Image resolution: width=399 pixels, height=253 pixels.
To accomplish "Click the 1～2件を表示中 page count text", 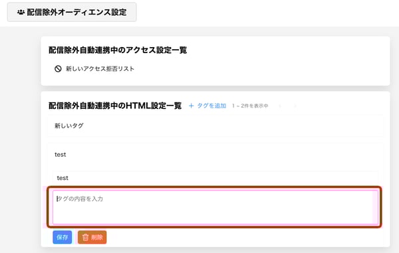I will click(250, 106).
